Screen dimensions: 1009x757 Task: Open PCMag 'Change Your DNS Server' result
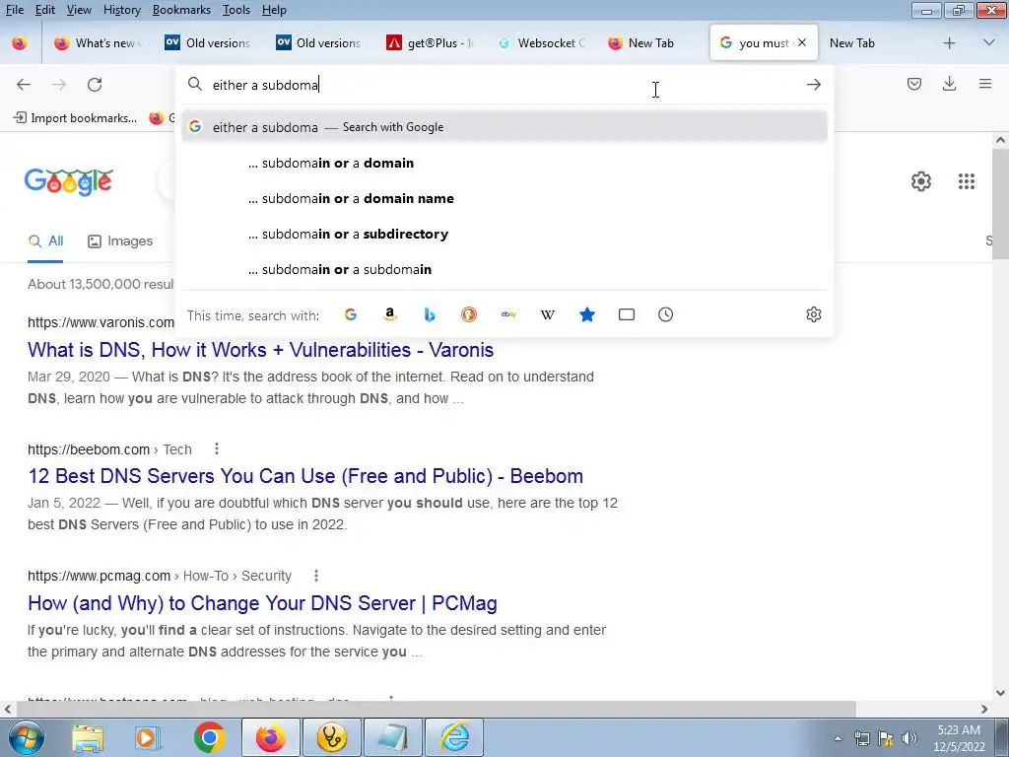click(262, 603)
